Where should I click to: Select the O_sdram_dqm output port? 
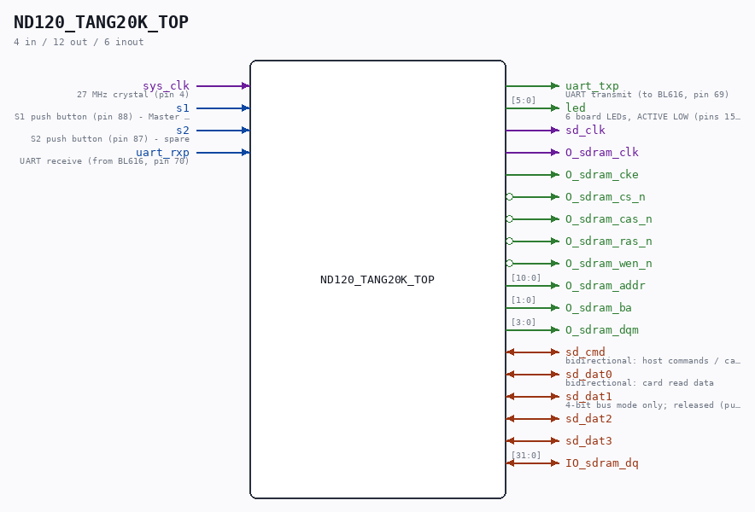(602, 329)
